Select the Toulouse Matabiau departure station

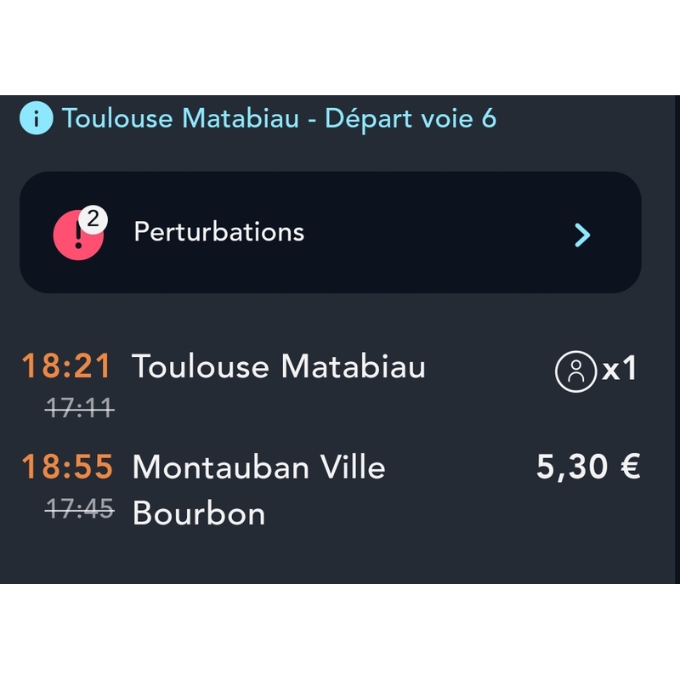(x=279, y=367)
